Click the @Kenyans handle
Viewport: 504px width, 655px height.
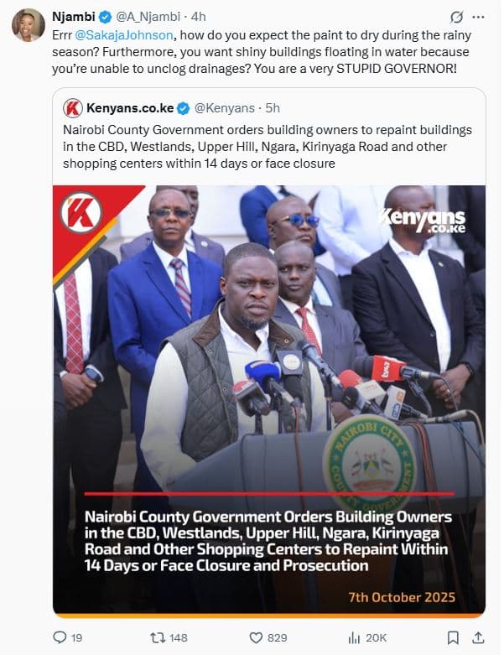(x=225, y=108)
